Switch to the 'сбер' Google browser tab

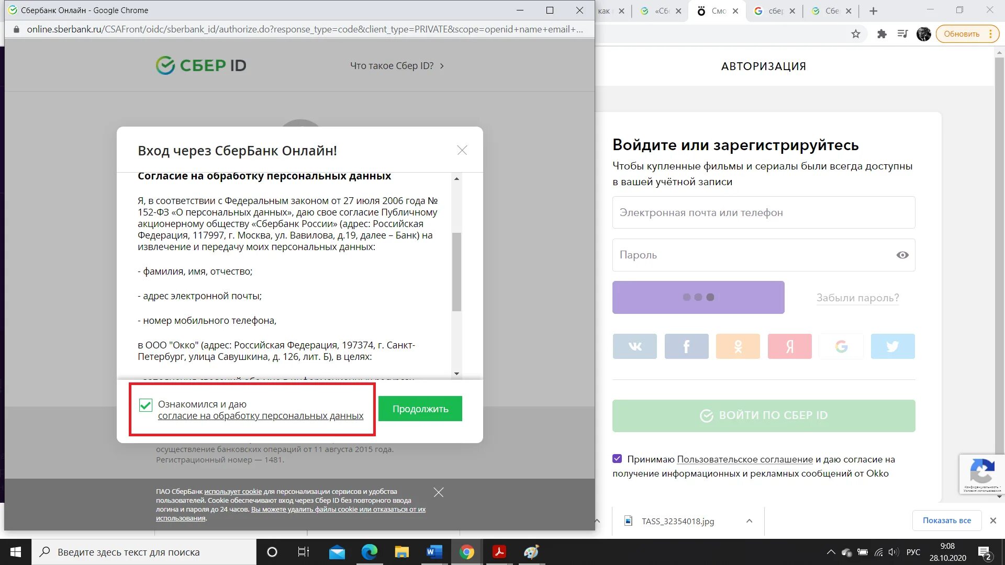(774, 11)
